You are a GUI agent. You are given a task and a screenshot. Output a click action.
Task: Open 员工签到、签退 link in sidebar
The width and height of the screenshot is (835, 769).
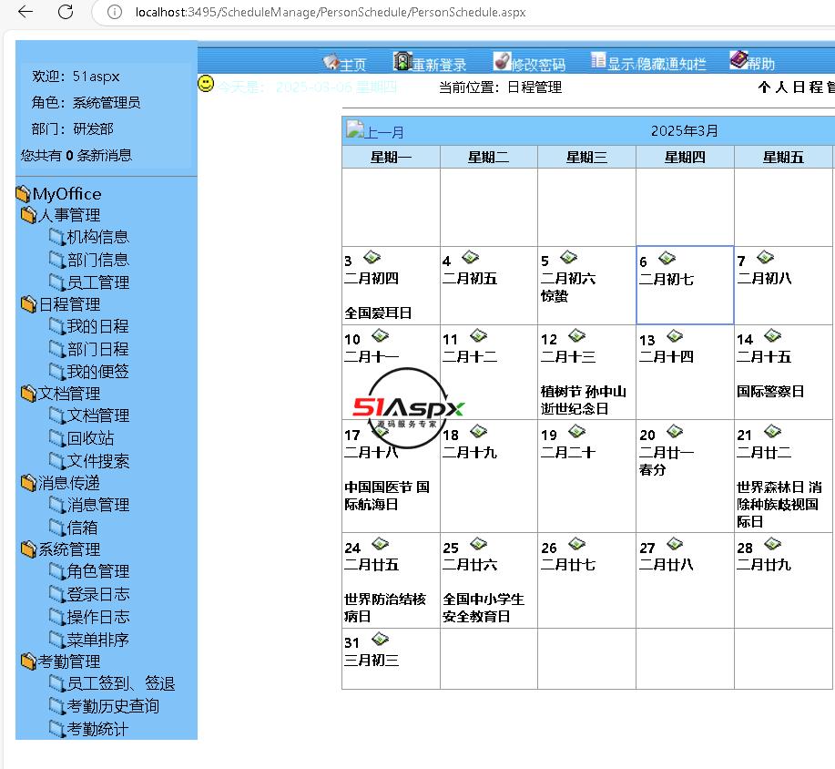point(120,683)
